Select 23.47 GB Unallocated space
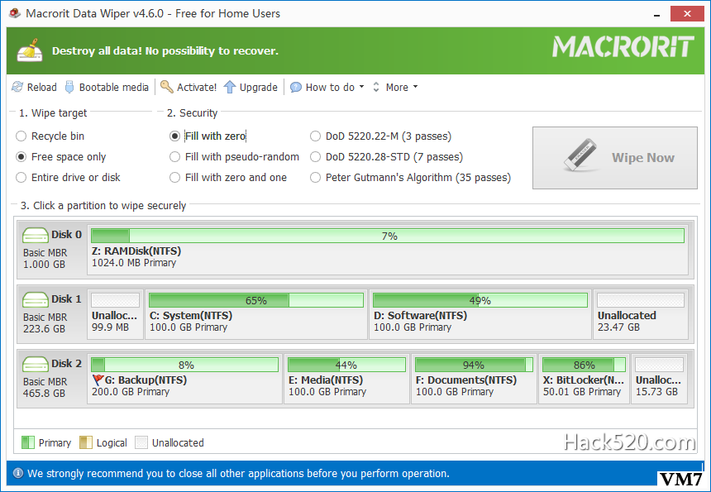Image resolution: width=711 pixels, height=492 pixels. pos(641,315)
